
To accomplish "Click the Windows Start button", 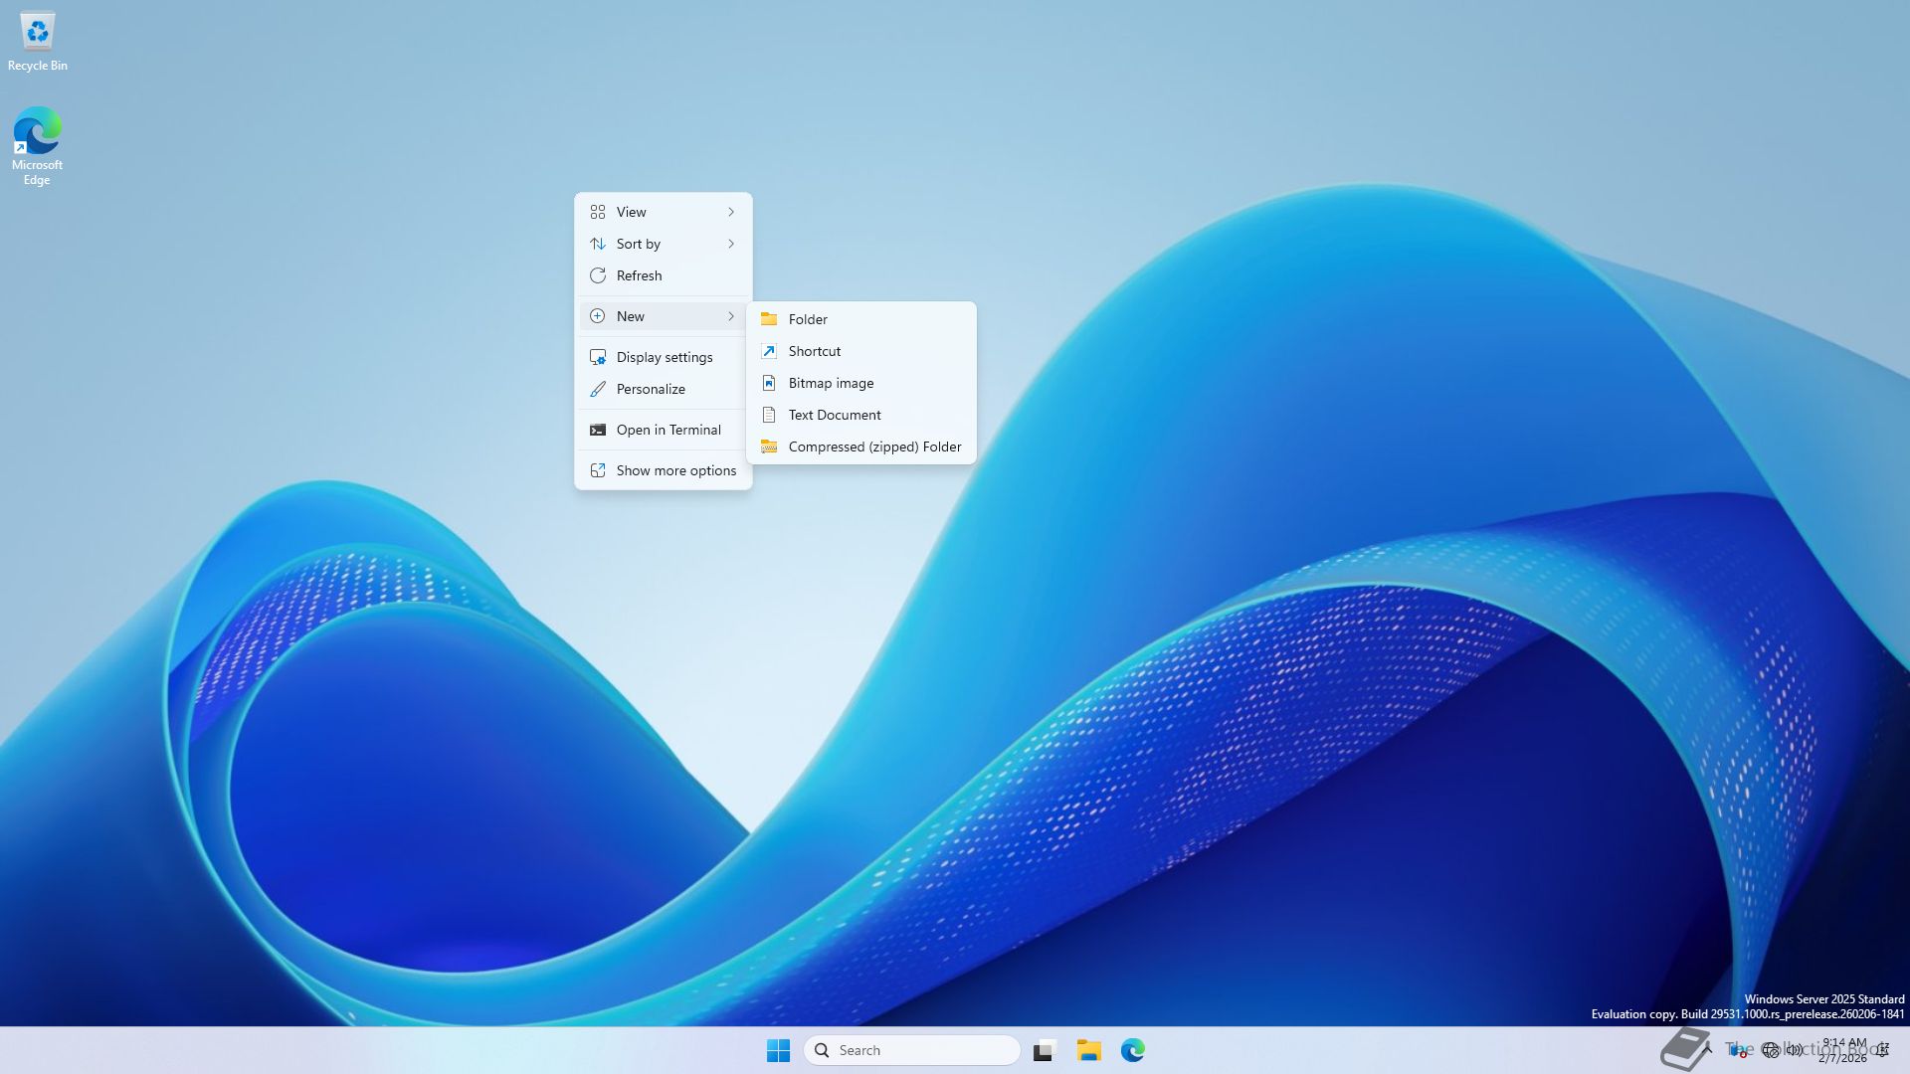I will click(x=778, y=1050).
